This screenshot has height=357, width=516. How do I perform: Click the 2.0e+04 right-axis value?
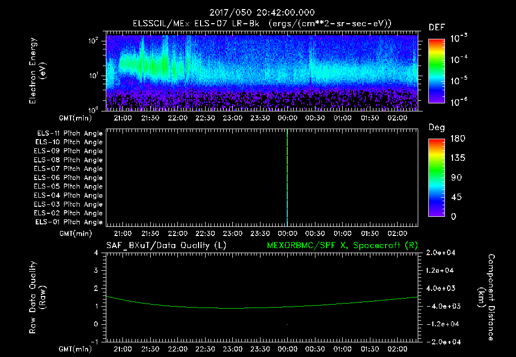tap(440, 253)
